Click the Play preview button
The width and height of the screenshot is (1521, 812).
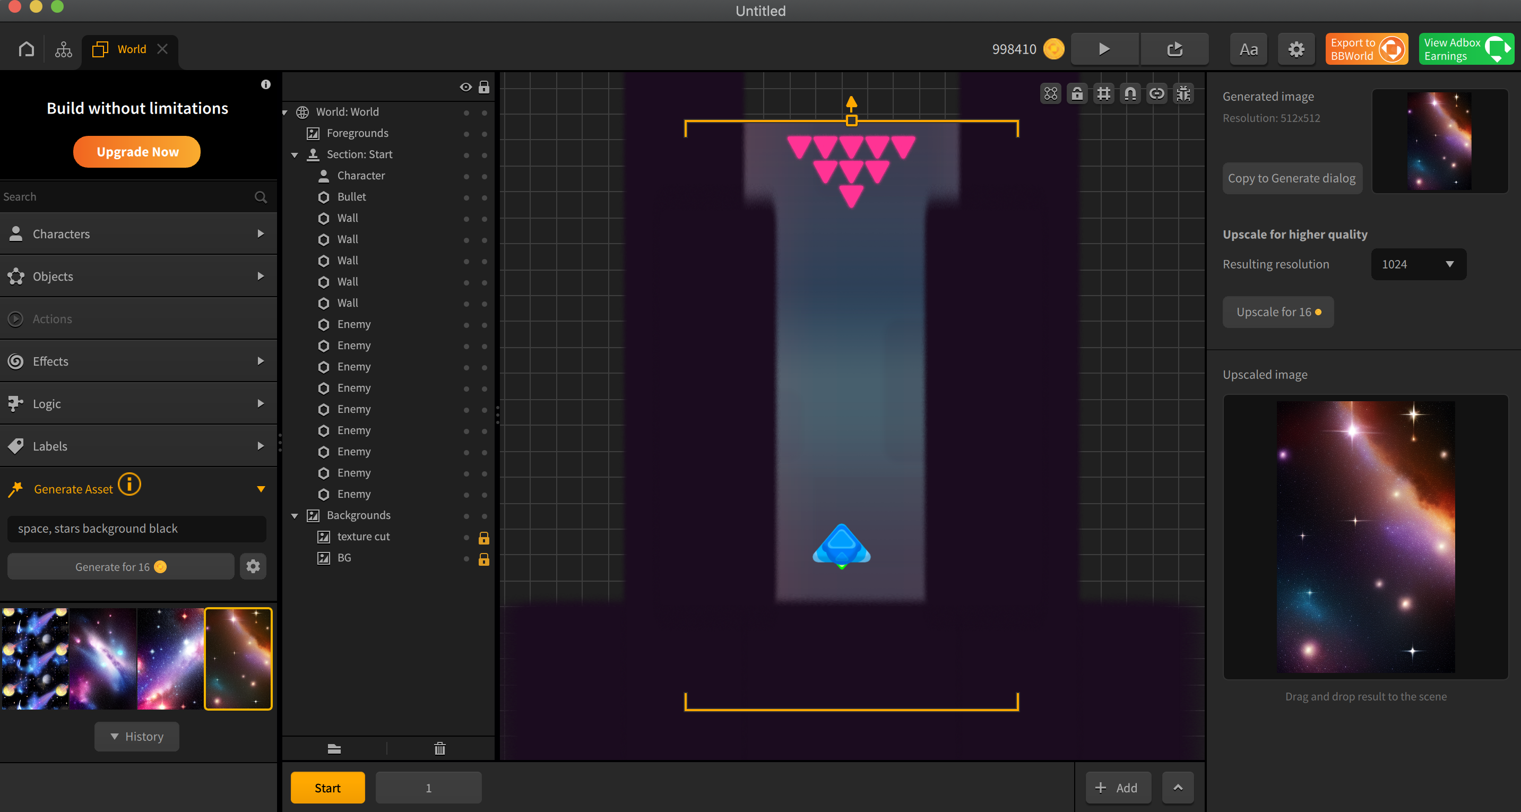(x=1103, y=49)
